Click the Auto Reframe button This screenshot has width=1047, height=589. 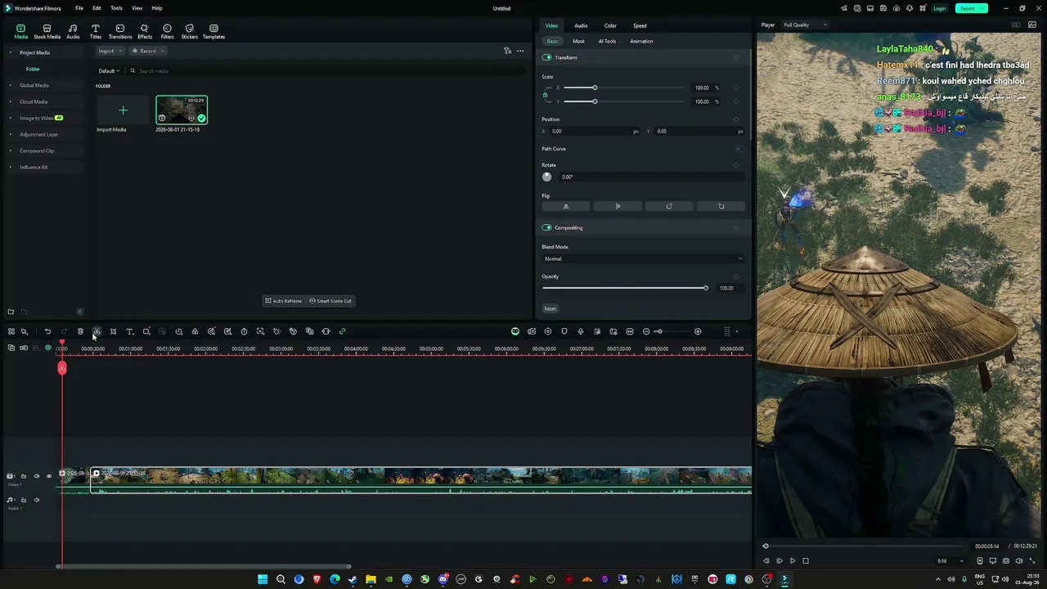pyautogui.click(x=284, y=301)
